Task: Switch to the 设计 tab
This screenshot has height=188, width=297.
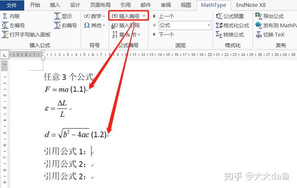Action: point(75,5)
